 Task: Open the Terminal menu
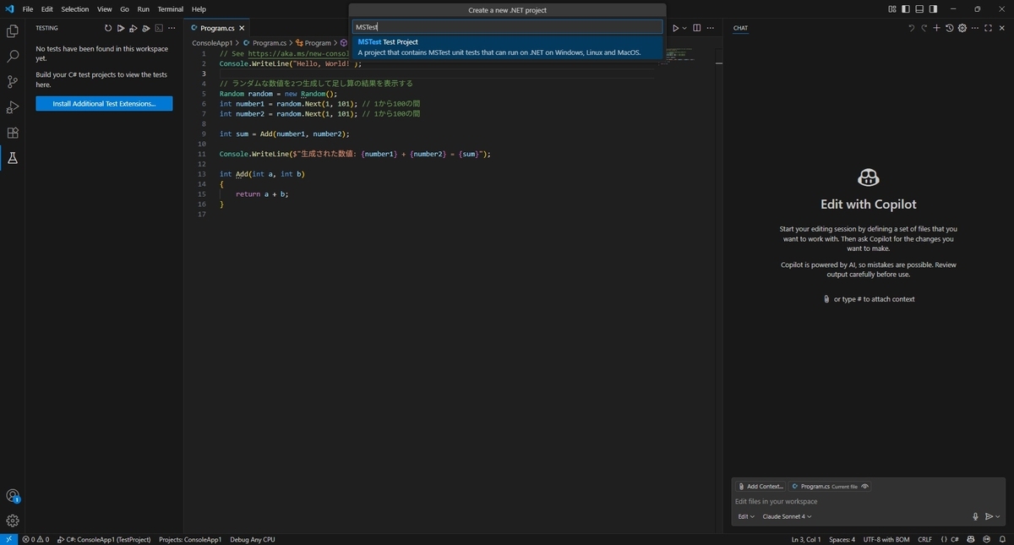click(x=171, y=9)
